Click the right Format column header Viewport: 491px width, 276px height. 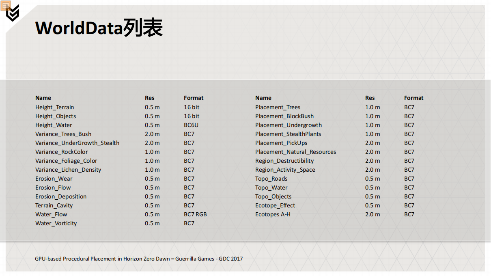coord(413,98)
